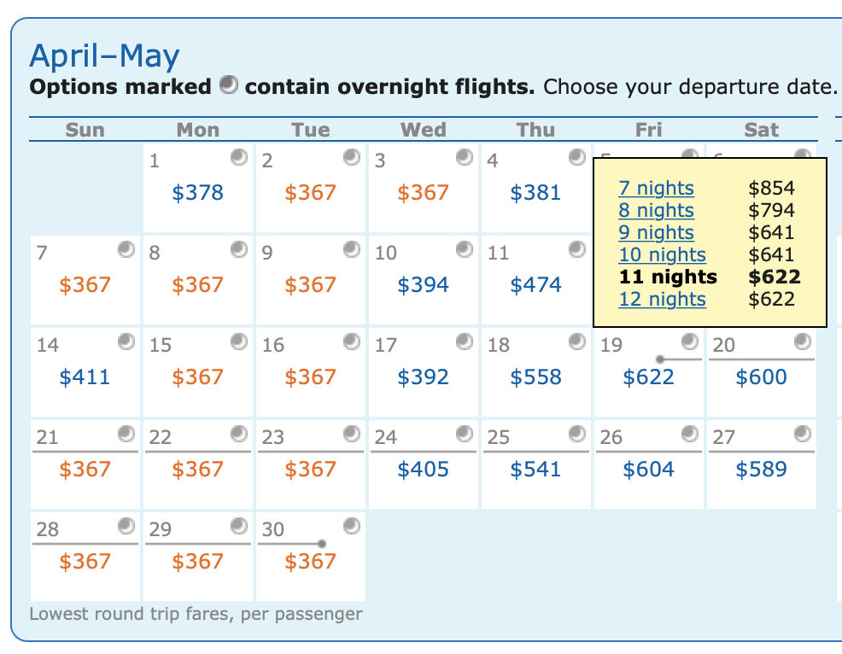842x654 pixels.
Task: Click overnight flight icon on April 1
Action: (x=239, y=157)
